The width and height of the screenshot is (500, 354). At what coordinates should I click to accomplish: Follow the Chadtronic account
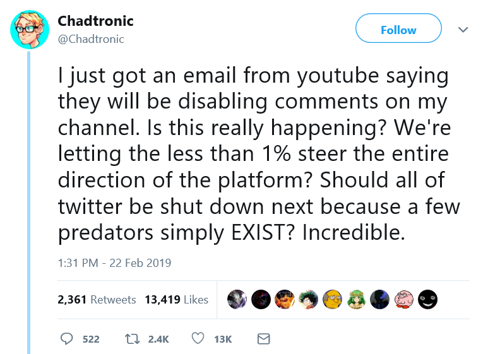(x=398, y=30)
